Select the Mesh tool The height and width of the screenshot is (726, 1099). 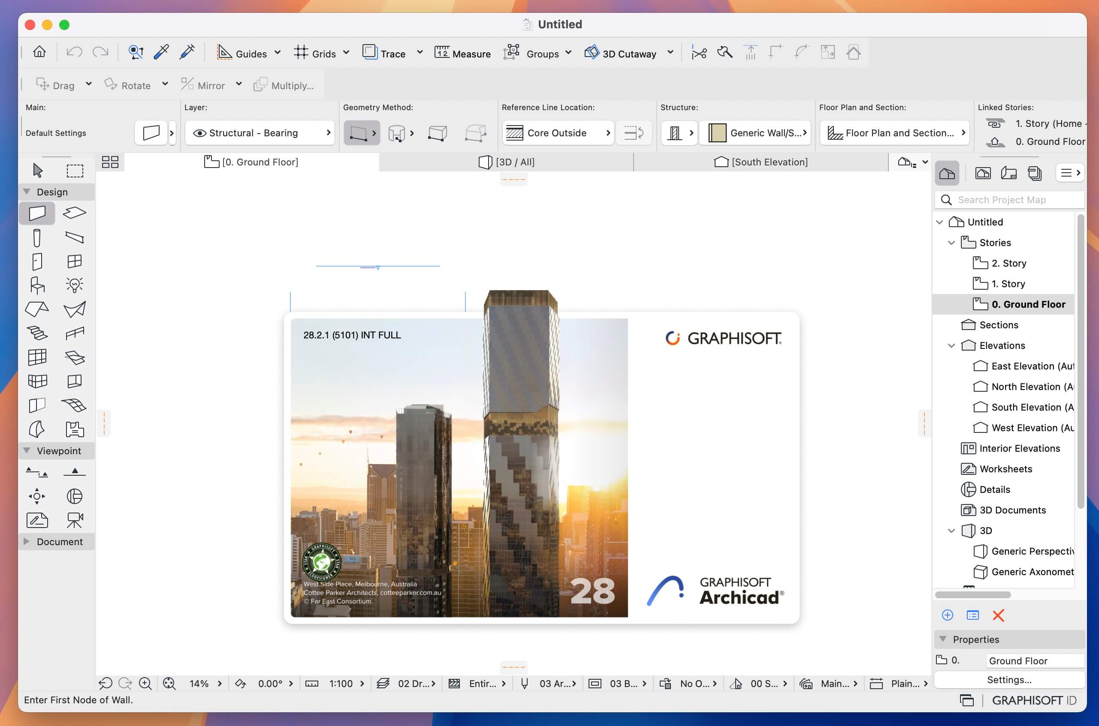pyautogui.click(x=75, y=405)
